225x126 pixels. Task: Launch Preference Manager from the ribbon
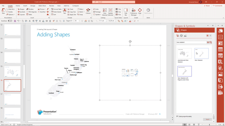133,12
